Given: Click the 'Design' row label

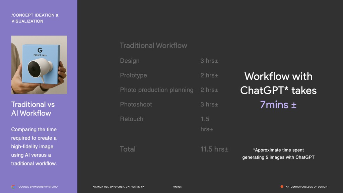Looking at the screenshot, I should click(x=130, y=61).
